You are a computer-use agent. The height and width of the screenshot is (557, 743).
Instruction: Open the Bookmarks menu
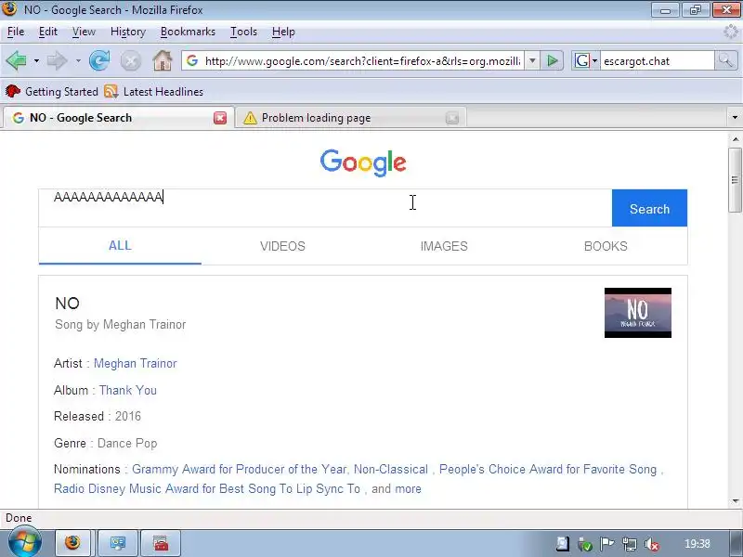[188, 32]
